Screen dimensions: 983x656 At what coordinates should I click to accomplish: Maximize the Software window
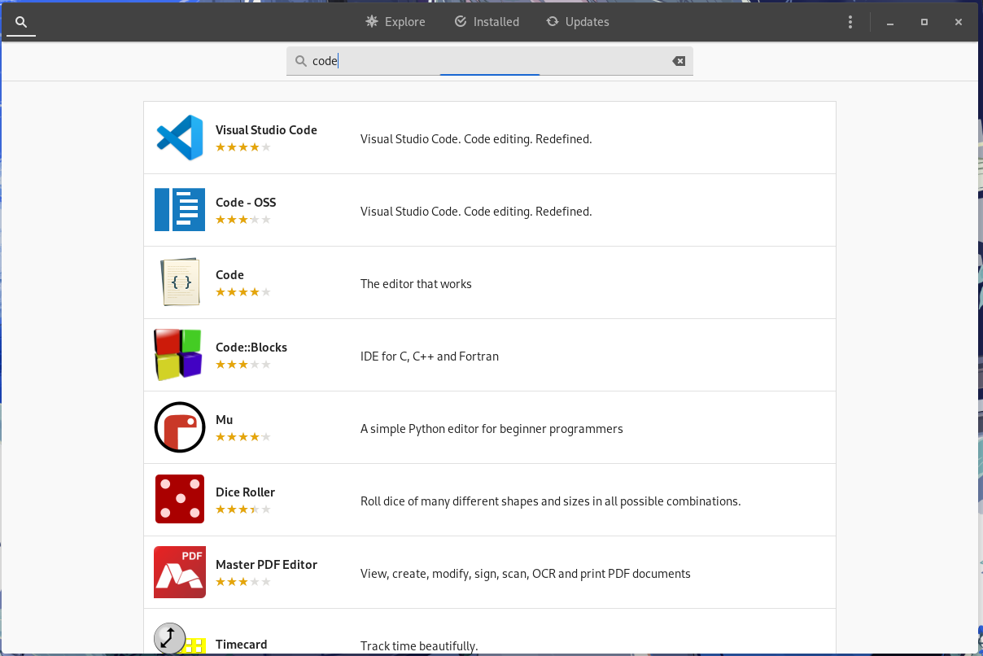click(924, 22)
